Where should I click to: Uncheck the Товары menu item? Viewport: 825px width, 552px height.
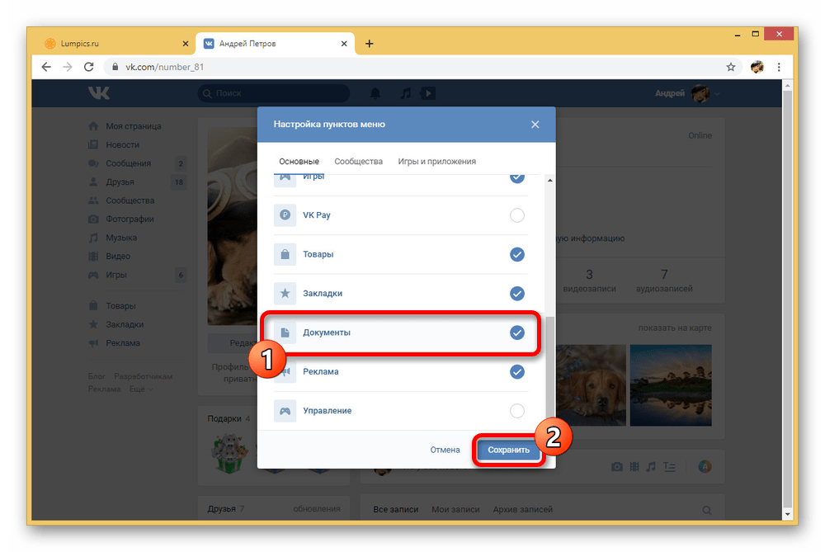[517, 254]
